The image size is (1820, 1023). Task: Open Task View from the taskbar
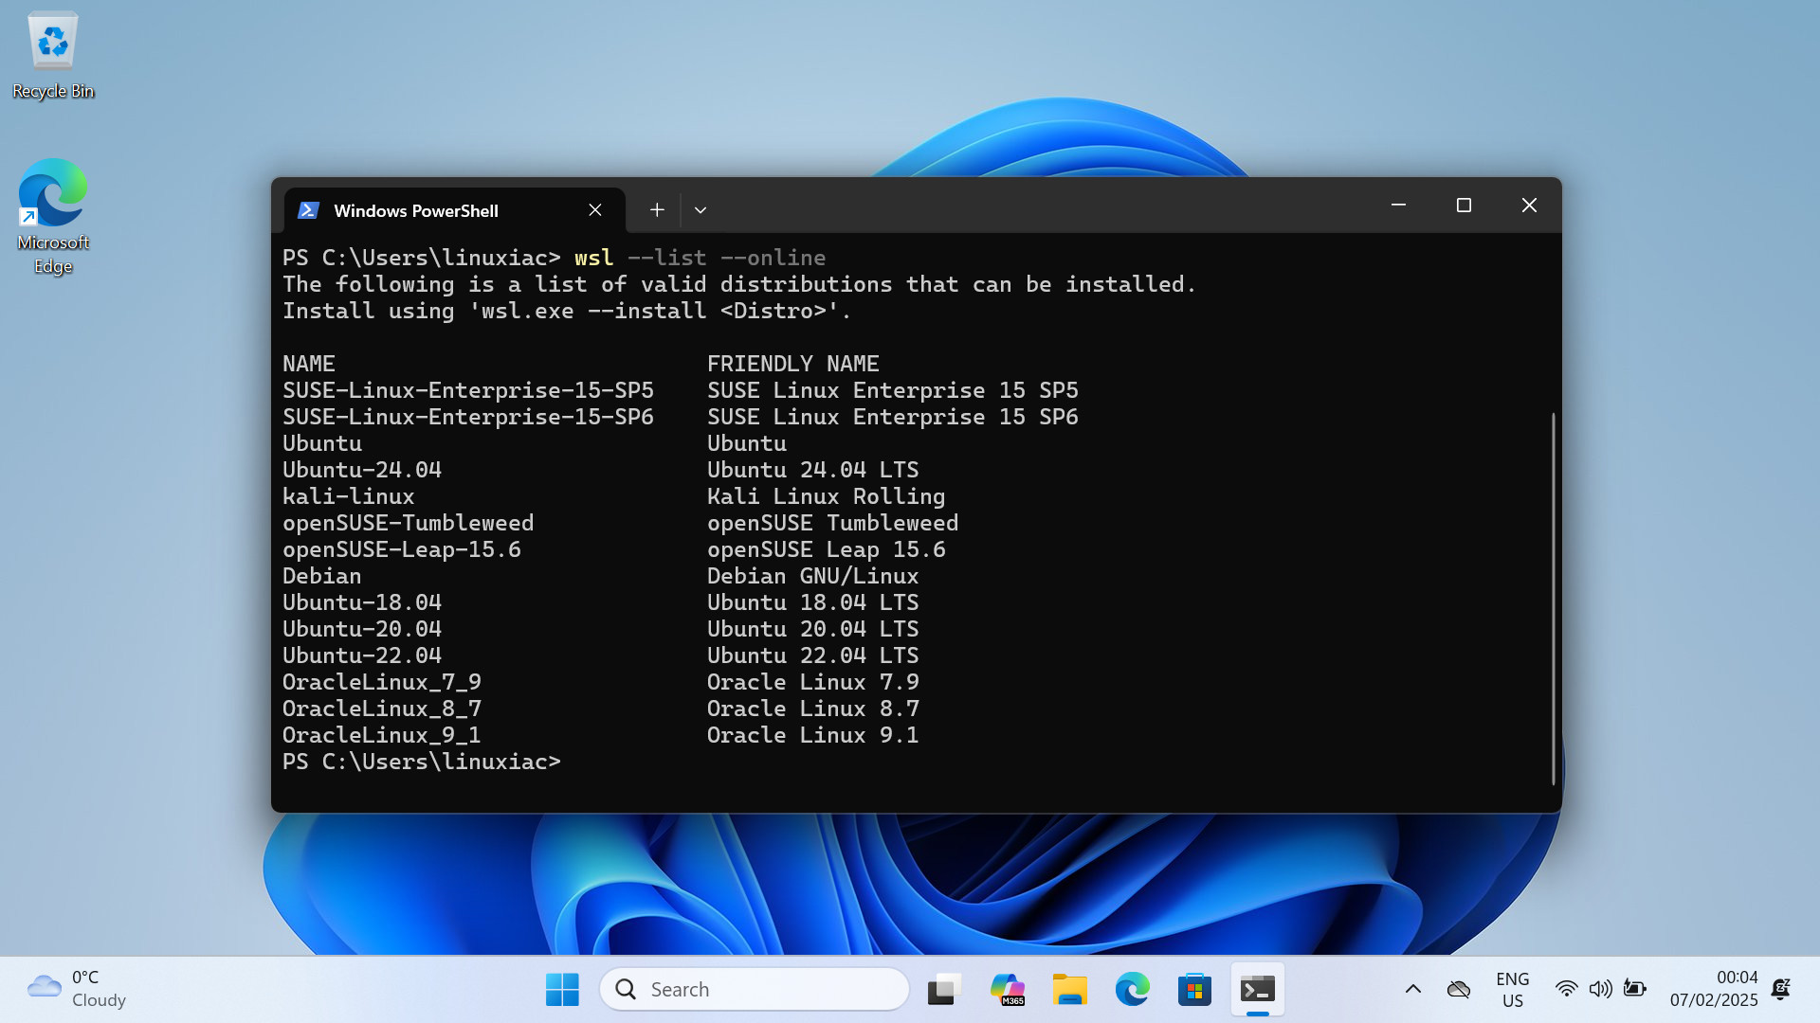(x=944, y=990)
